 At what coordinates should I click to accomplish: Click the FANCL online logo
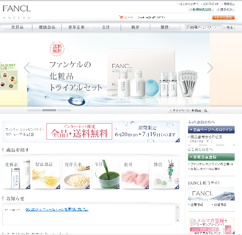[x=17, y=12]
